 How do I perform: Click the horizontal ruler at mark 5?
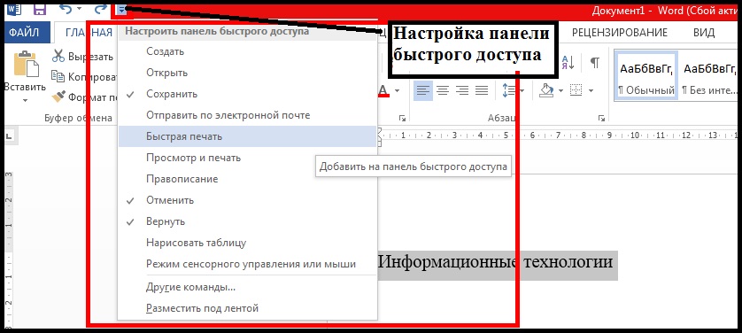[x=506, y=136]
